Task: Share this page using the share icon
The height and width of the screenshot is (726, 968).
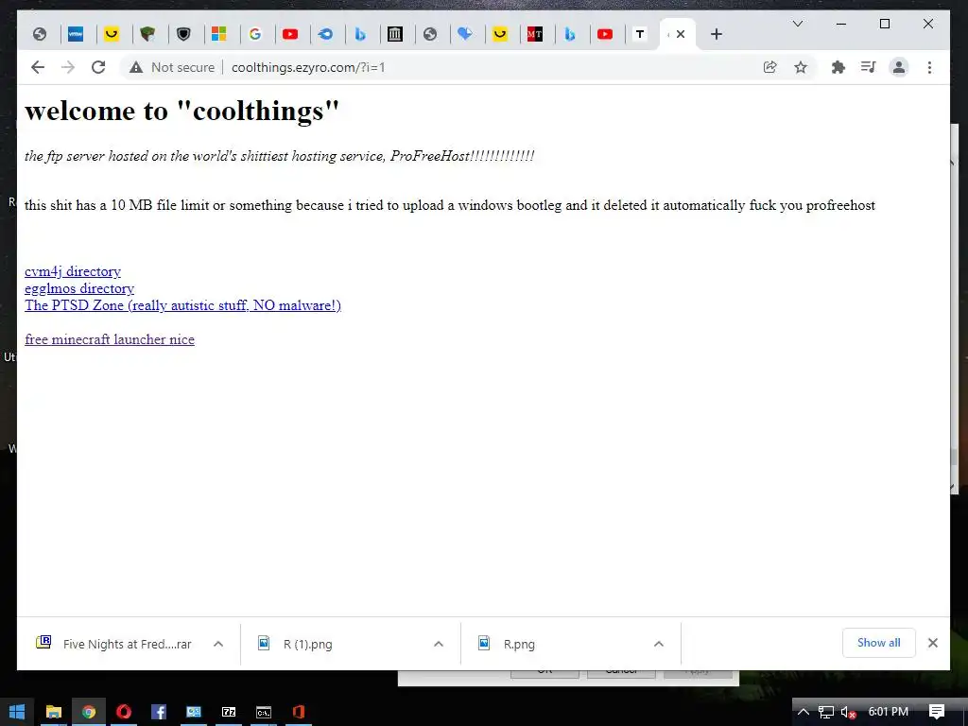Action: (x=769, y=67)
